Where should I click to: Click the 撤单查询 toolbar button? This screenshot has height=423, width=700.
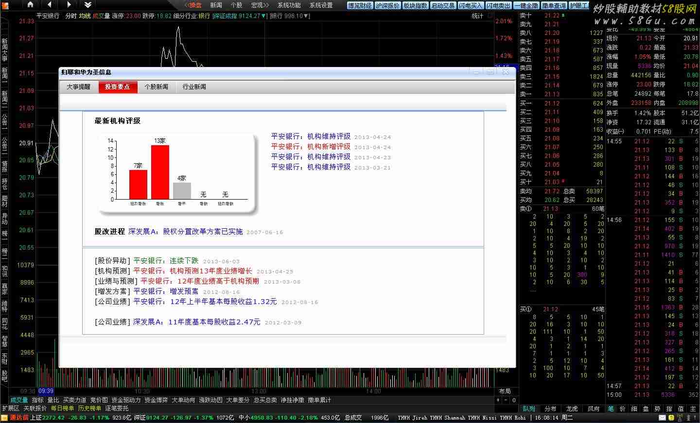click(x=554, y=5)
